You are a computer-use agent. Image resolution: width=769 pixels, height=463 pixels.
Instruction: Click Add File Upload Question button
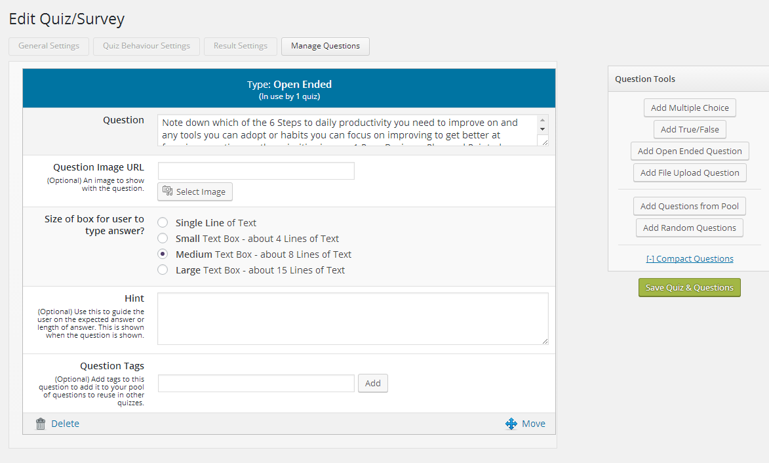[690, 172]
